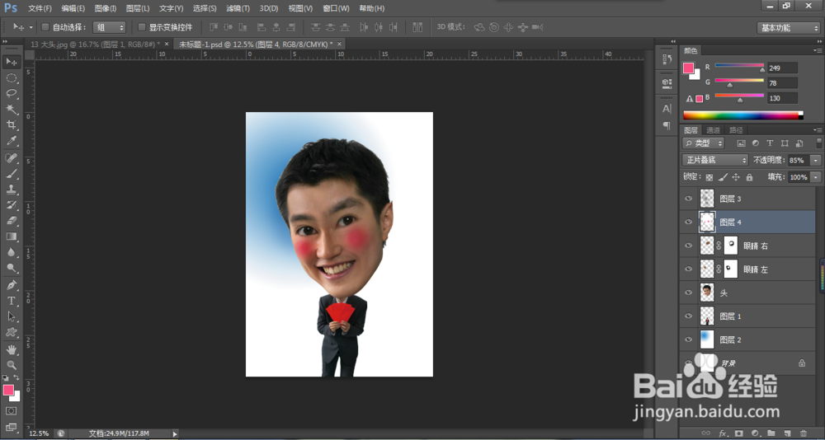
Task: Select the Zoom tool in toolbox
Action: tap(12, 364)
